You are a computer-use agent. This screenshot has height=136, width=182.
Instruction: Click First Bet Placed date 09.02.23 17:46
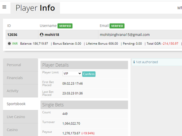[72, 84]
